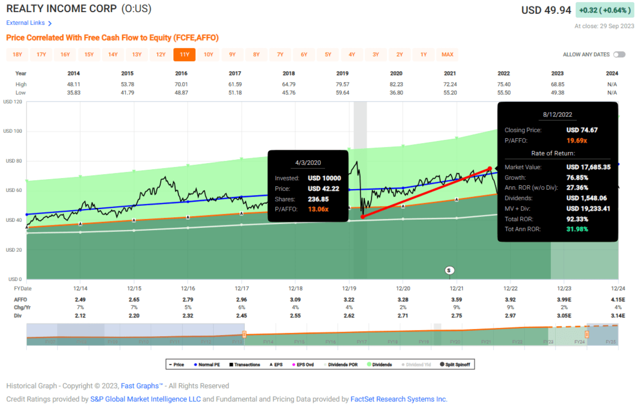This screenshot has height=407, width=639.
Task: Click the 8/12/2022 tooltip date header
Action: pyautogui.click(x=557, y=115)
